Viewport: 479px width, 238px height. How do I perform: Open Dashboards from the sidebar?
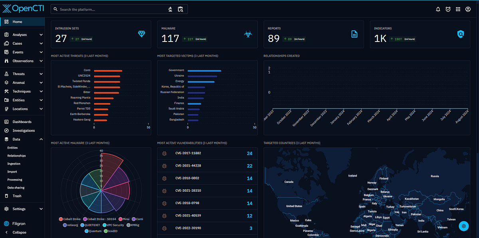(x=22, y=122)
